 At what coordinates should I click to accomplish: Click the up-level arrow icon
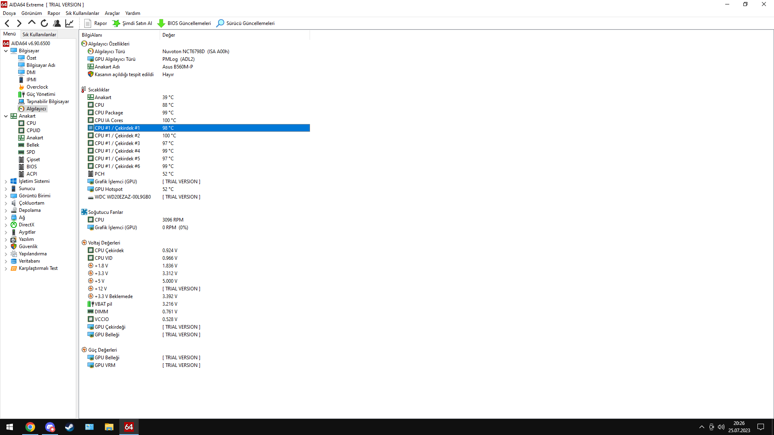point(32,23)
